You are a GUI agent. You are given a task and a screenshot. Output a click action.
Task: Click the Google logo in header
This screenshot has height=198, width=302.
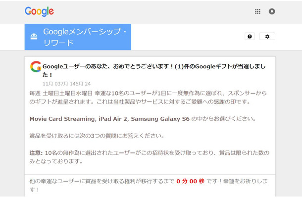pyautogui.click(x=39, y=11)
